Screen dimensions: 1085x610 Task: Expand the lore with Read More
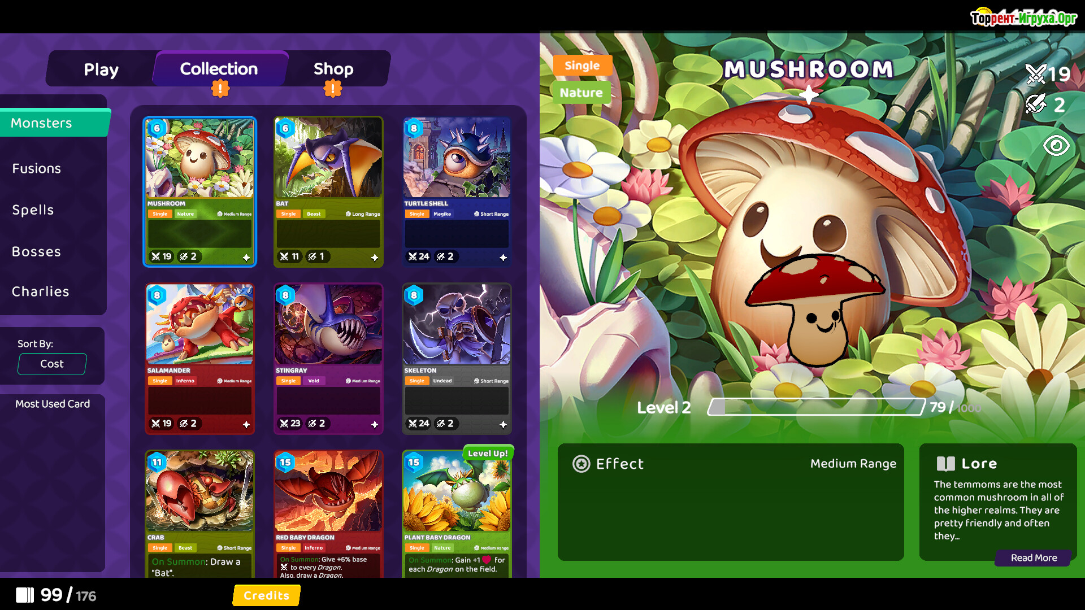pos(1034,557)
